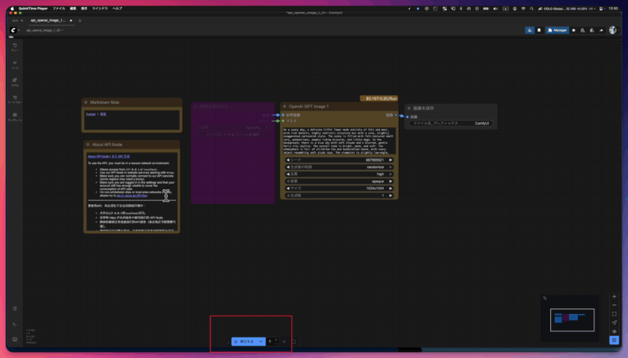Increase the seed value with right arrow
Viewport: 628px width, 358px height.
tap(392, 159)
